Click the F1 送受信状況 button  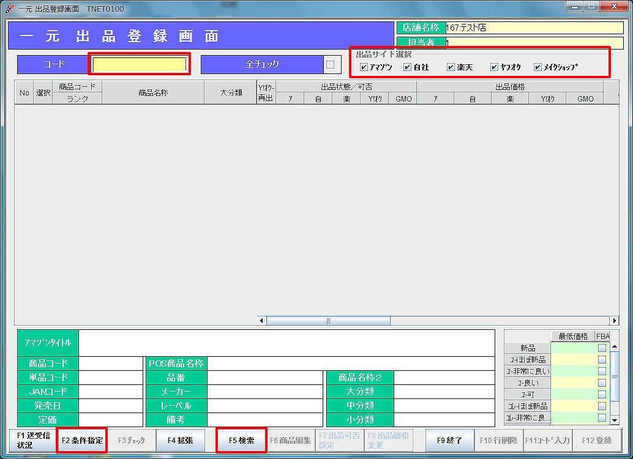coord(33,440)
